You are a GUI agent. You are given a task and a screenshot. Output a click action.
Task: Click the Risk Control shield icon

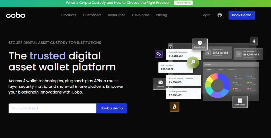200,43
